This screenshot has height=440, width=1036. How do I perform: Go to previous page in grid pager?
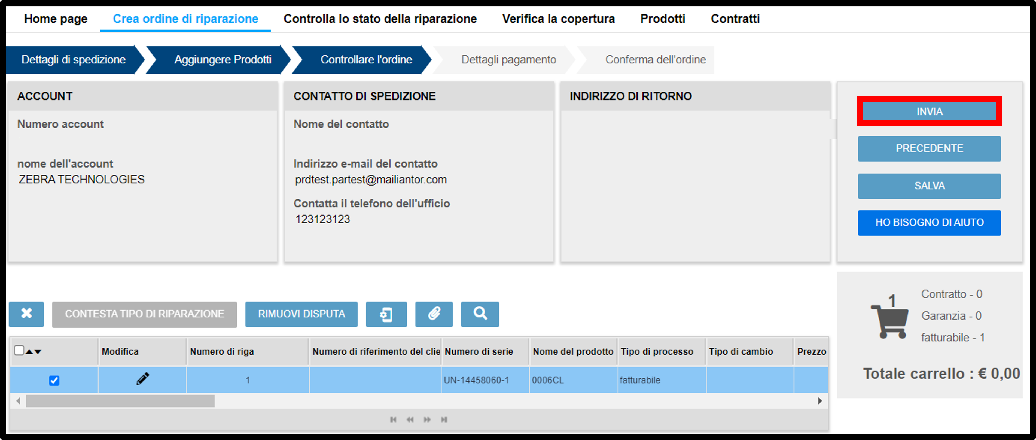tap(410, 420)
